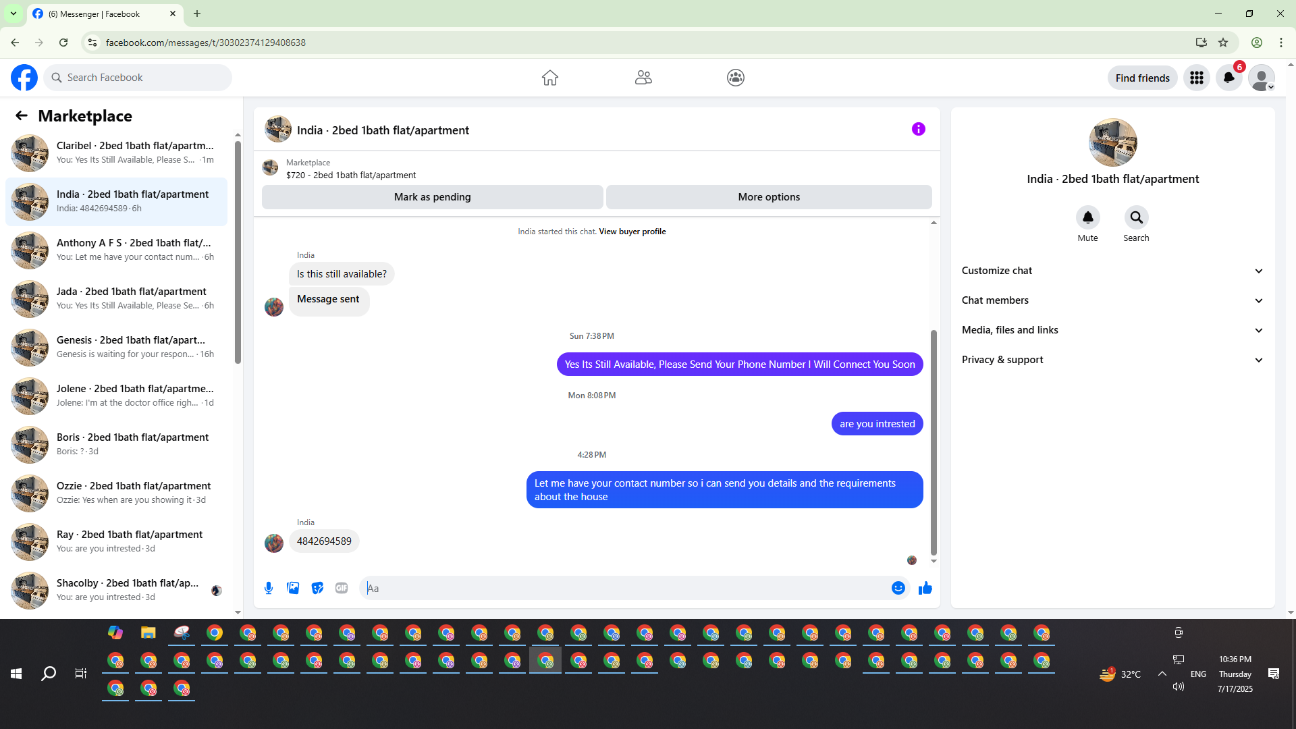
Task: Open the Facebook logo home link
Action: tap(24, 78)
